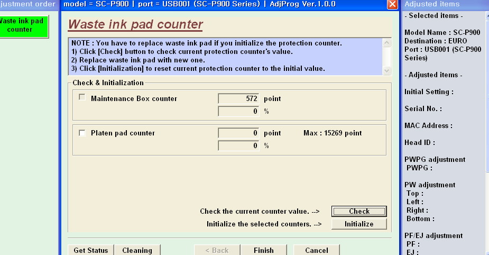Viewport: 489px width, 255px height.
Task: Click the Maintenance Box point value field
Action: [x=238, y=99]
